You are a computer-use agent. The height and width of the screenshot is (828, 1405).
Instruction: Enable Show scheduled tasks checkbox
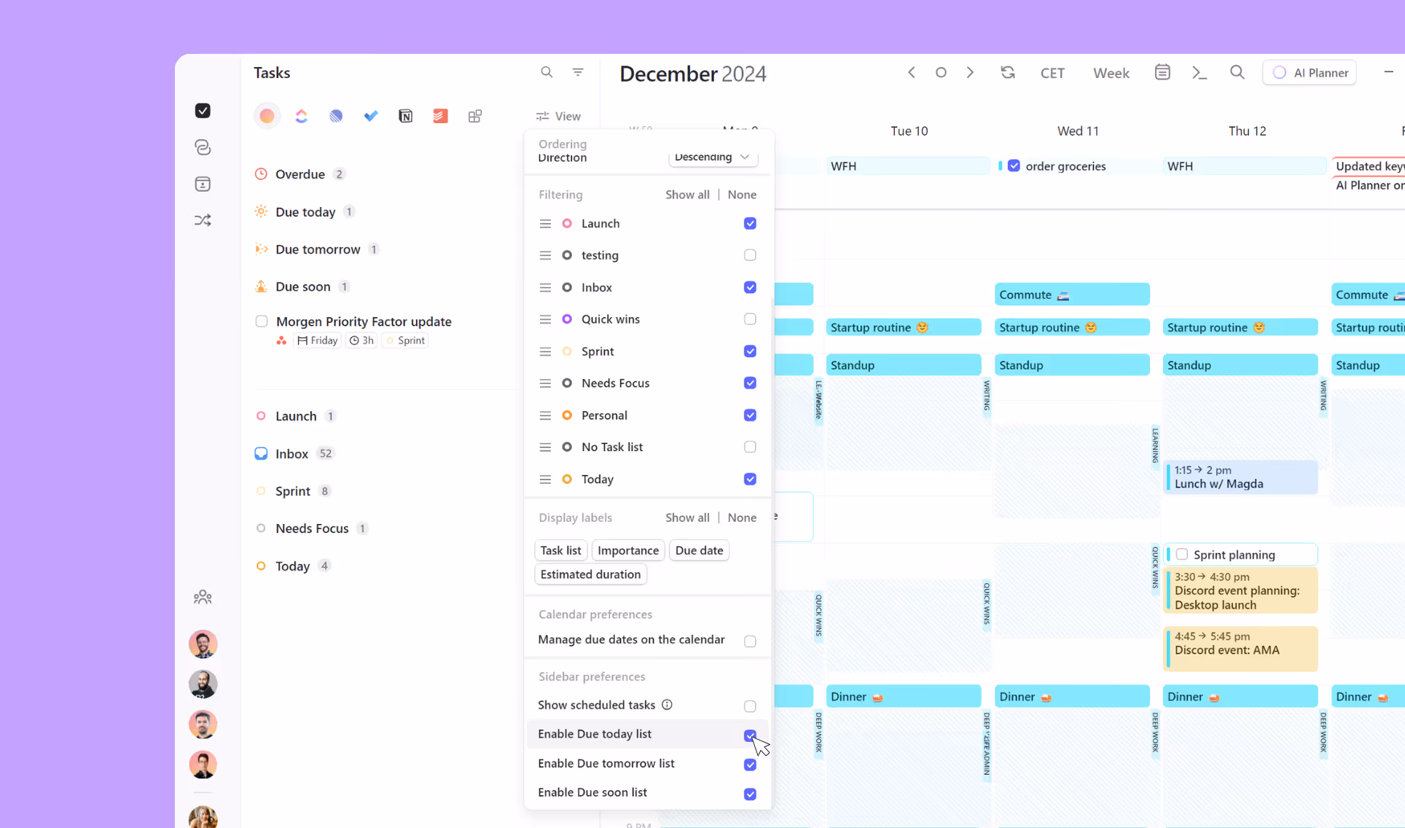click(x=750, y=706)
